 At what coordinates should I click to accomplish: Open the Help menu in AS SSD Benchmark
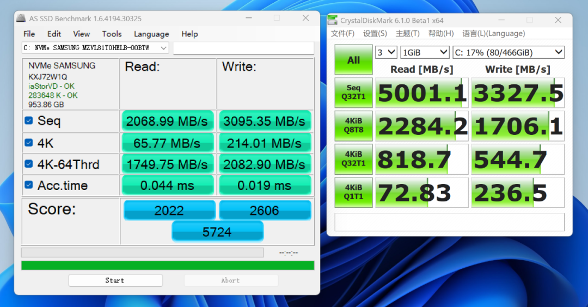pos(189,34)
